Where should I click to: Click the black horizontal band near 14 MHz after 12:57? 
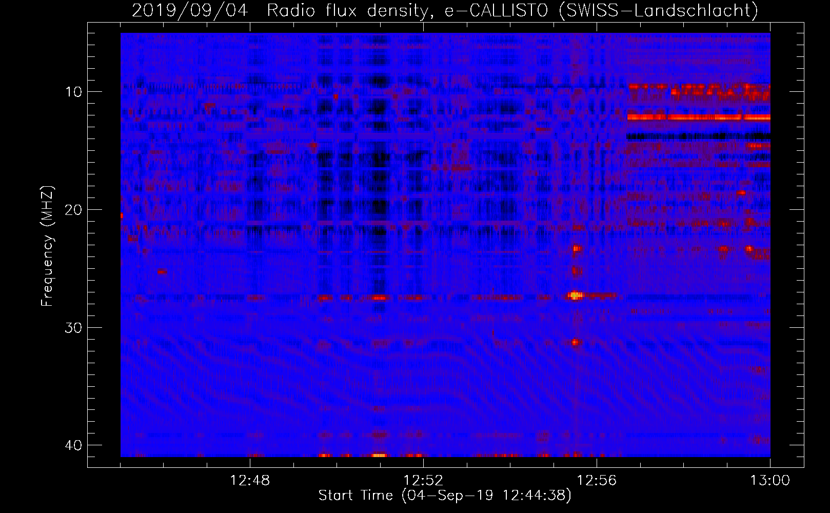click(699, 136)
